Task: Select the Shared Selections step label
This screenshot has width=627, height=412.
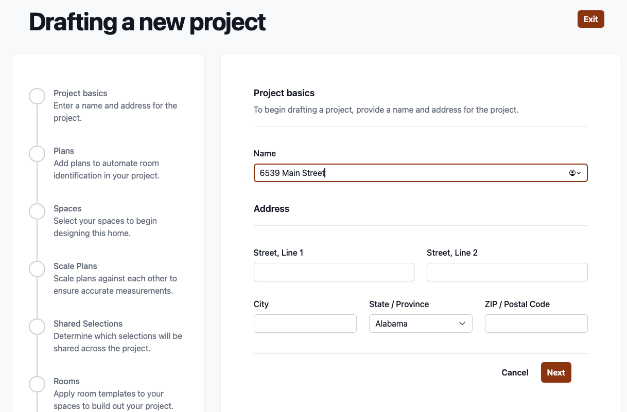Action: coord(88,324)
